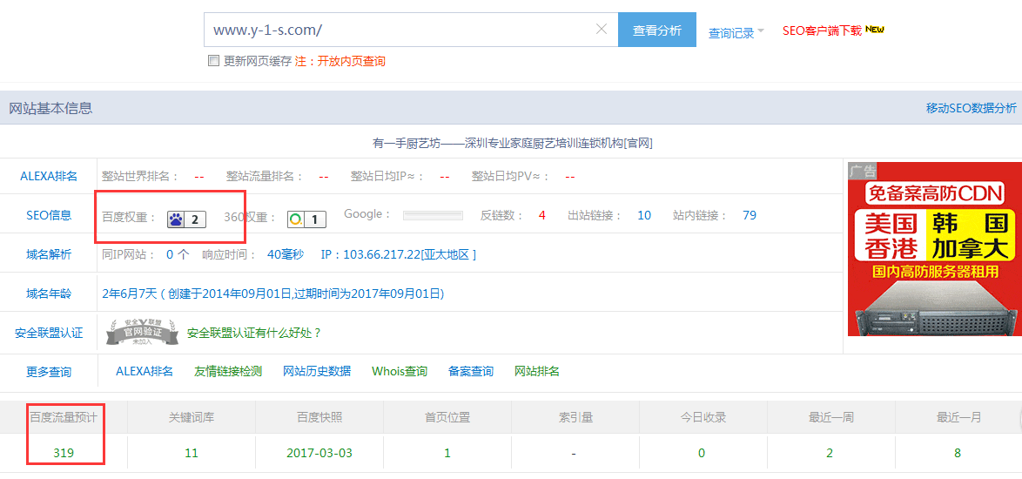1022x479 pixels.
Task: Clear the URL field with the X icon
Action: [602, 30]
